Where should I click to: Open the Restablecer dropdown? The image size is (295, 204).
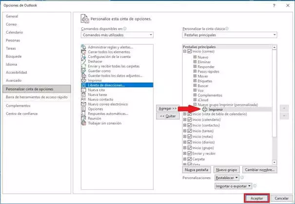[x=227, y=178]
